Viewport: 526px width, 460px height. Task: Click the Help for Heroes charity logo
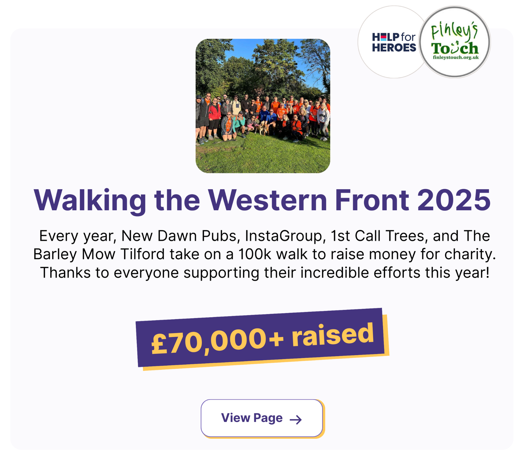coord(393,42)
